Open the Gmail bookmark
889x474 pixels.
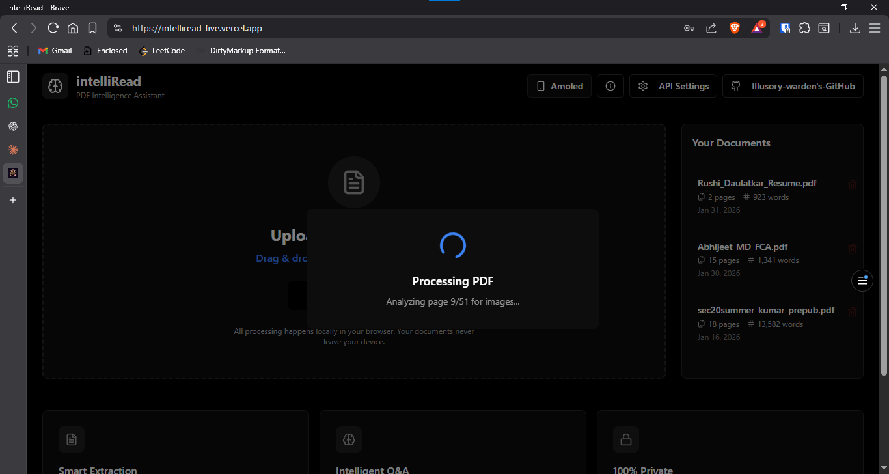point(55,51)
